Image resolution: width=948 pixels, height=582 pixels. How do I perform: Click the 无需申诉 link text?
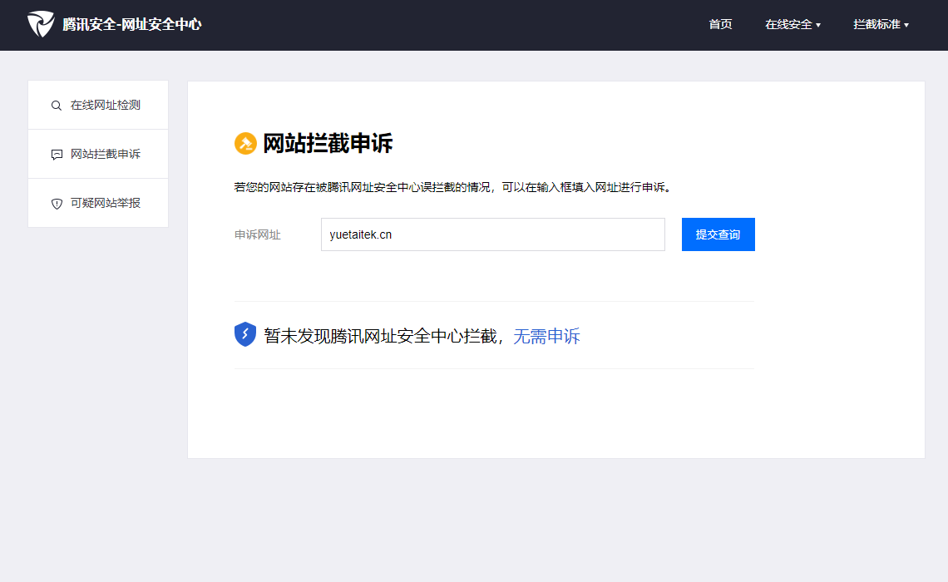pyautogui.click(x=546, y=336)
